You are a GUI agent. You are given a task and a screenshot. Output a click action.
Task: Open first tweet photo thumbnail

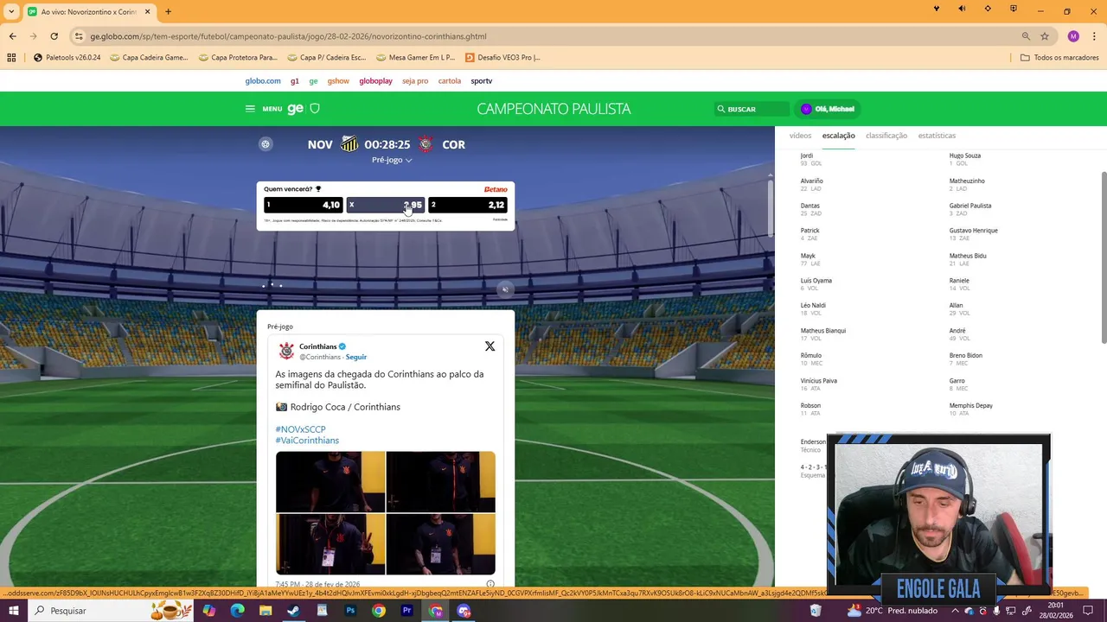point(330,481)
